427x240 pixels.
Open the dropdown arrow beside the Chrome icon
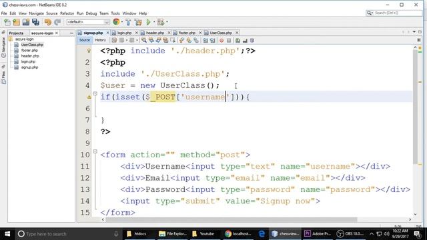pos(122,22)
